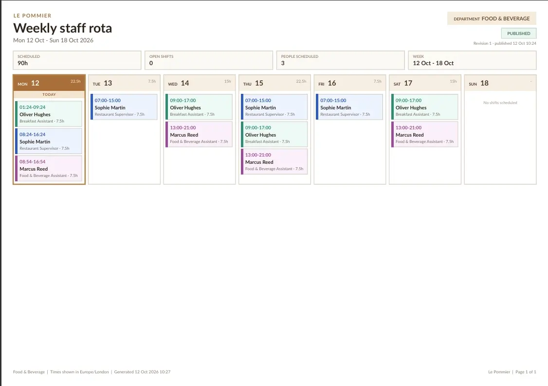The image size is (548, 386).
Task: Open Oliver Hughes 01:24-09:24 shift on Monday
Action: click(49, 114)
